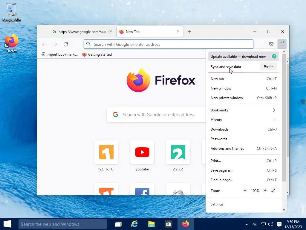This screenshot has height=230, width=306.
Task: Click the Save to Pocket icon
Action: [x=271, y=44]
